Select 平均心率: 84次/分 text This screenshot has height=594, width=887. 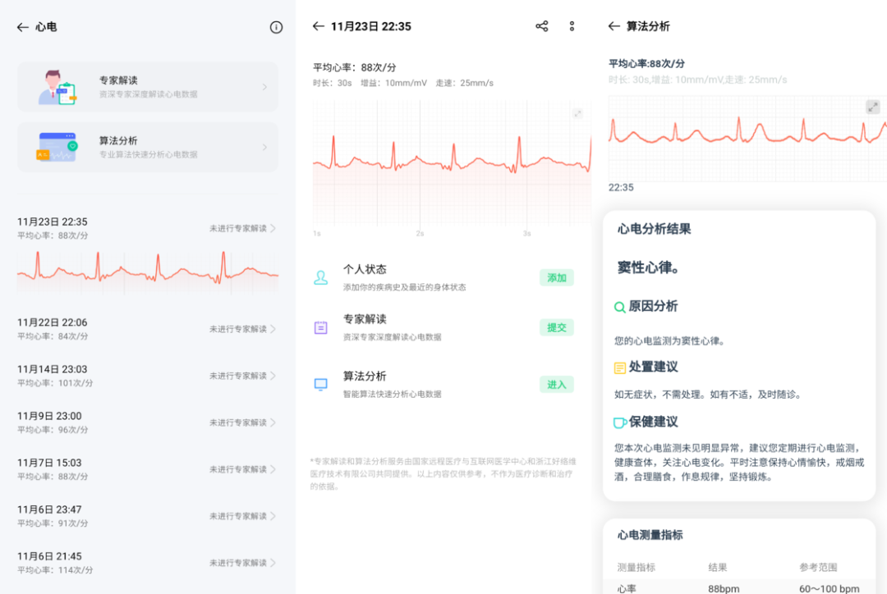tap(53, 336)
